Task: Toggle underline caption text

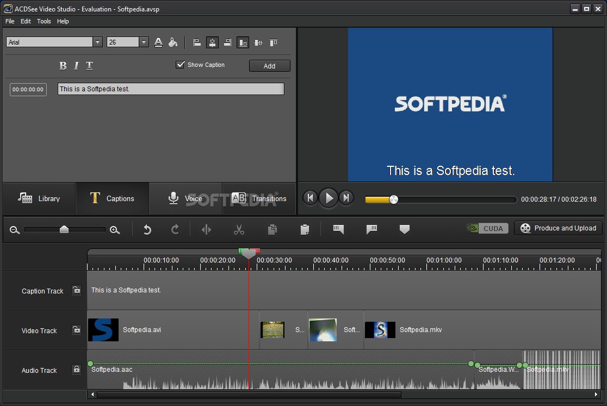Action: pos(89,66)
